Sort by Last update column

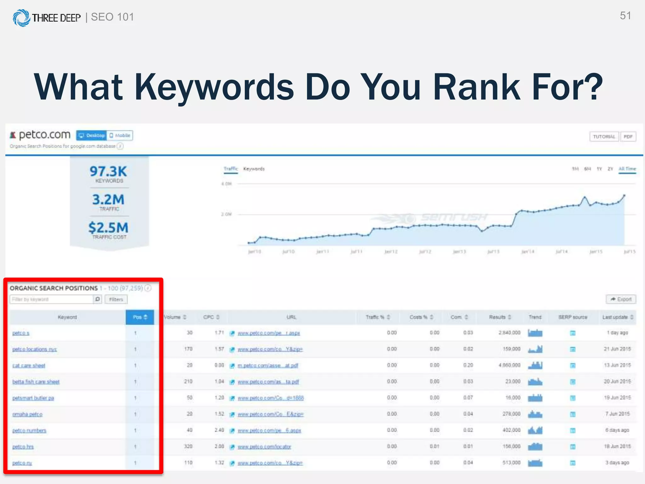(618, 317)
